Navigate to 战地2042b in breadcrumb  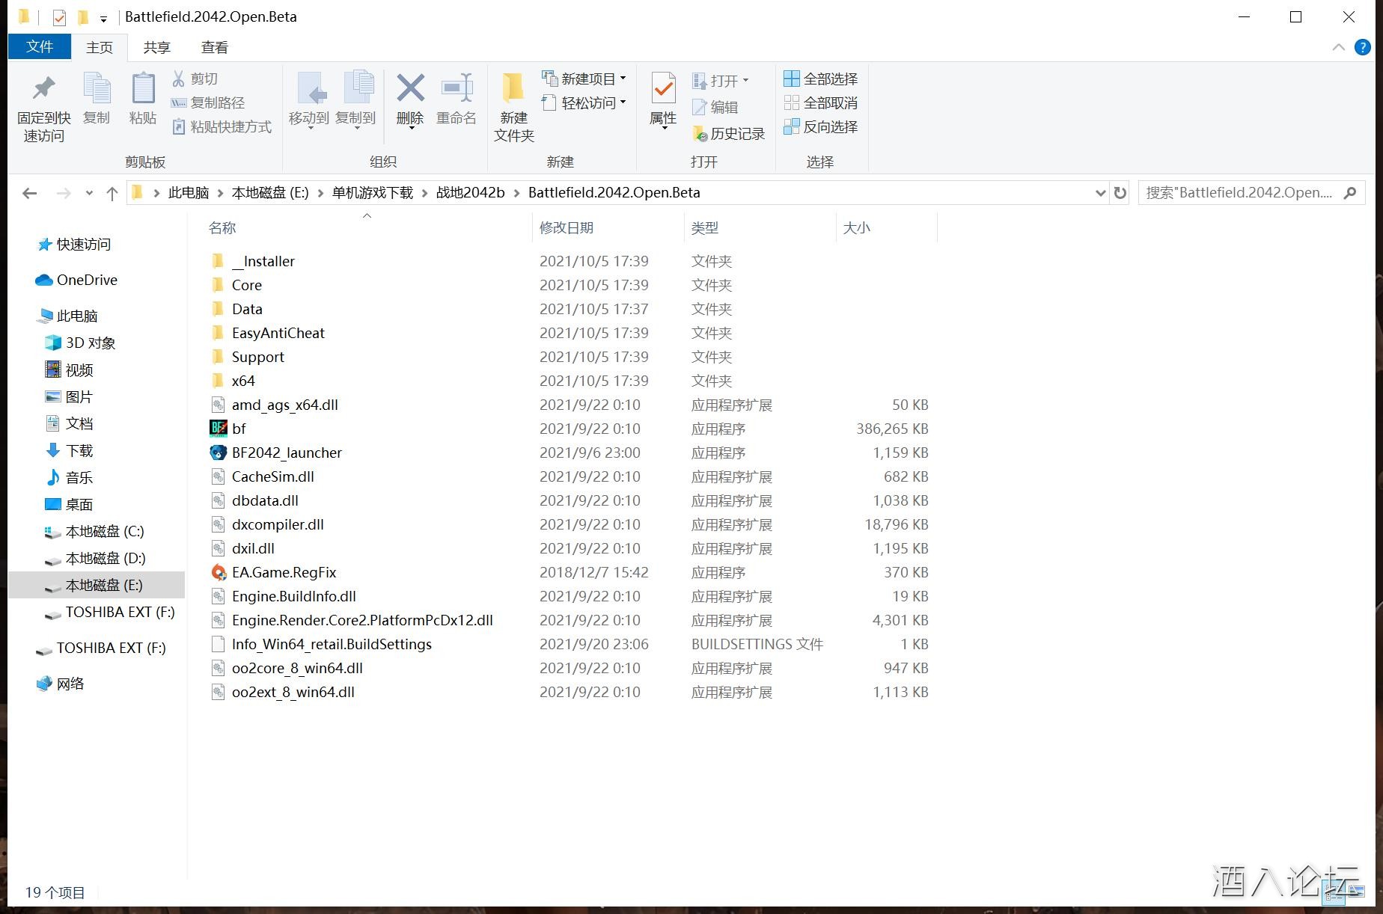tap(471, 192)
